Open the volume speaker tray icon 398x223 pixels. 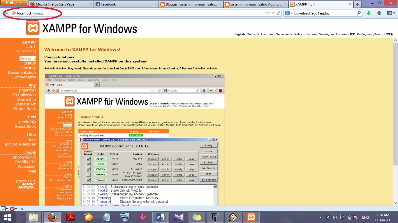(x=334, y=217)
